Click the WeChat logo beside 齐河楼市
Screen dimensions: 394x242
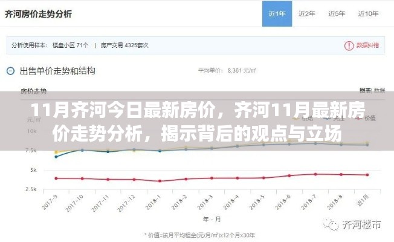[332, 224]
